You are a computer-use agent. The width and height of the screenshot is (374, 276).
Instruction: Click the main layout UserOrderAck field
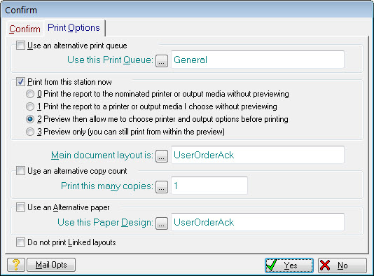(x=258, y=155)
